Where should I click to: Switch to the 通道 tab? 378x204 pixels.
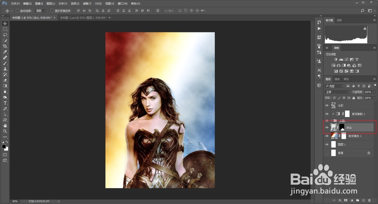point(337,79)
